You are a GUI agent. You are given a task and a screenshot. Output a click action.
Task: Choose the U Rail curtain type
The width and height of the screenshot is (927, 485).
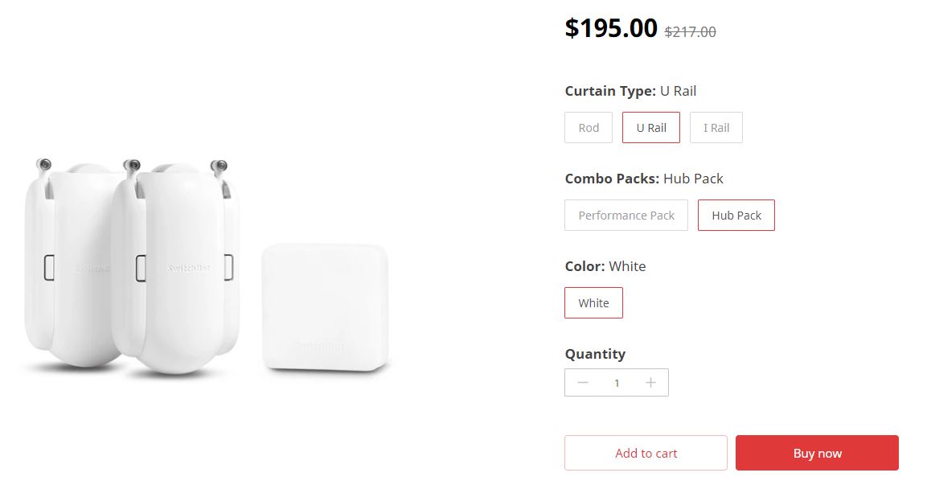tap(651, 128)
